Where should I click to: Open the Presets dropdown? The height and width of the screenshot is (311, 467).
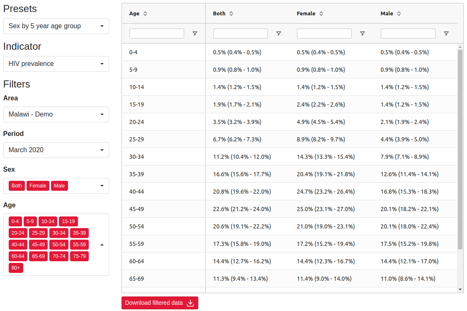point(56,26)
